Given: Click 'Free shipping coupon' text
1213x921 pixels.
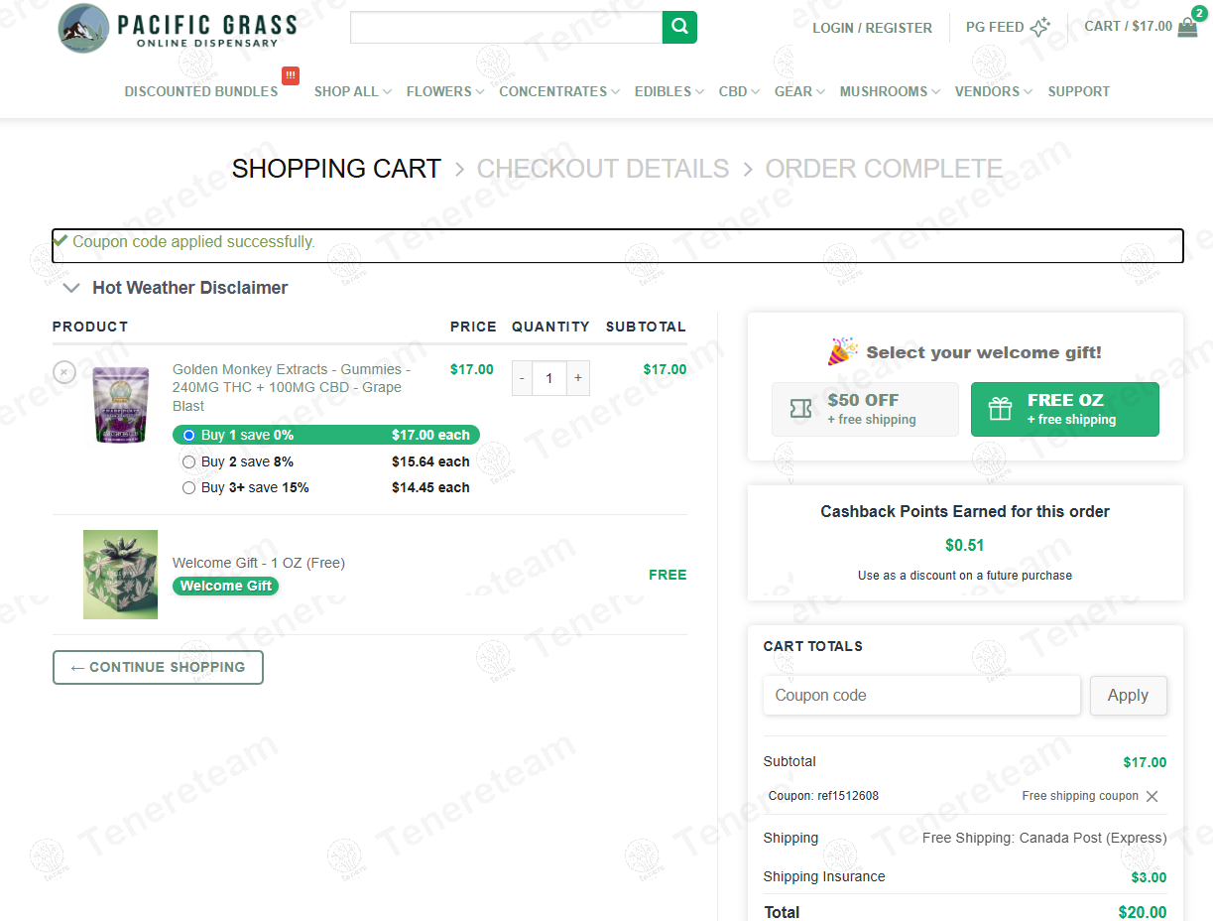Looking at the screenshot, I should (1080, 796).
